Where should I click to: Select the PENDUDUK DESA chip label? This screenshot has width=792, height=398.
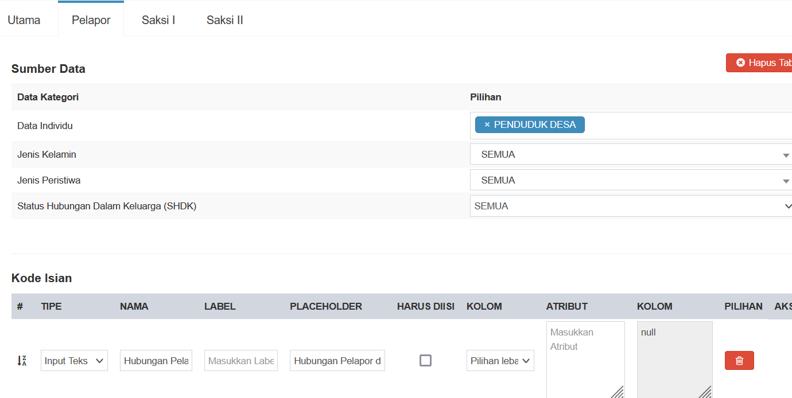pyautogui.click(x=535, y=124)
